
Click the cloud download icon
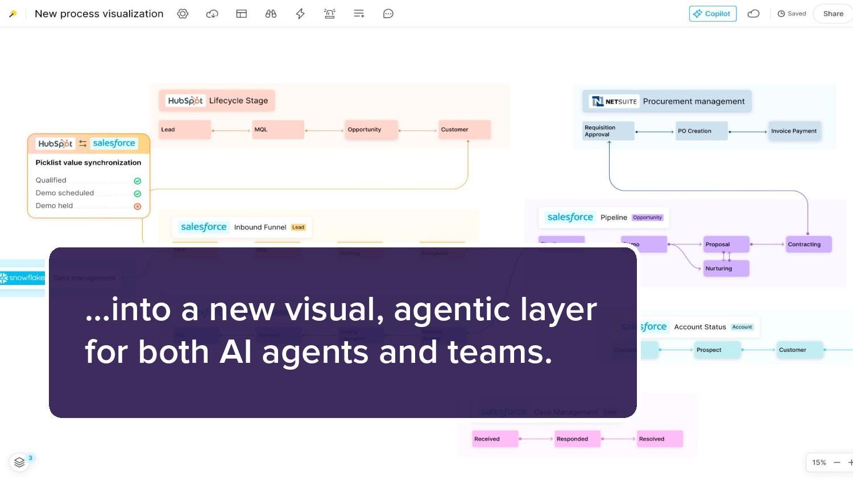pyautogui.click(x=212, y=14)
